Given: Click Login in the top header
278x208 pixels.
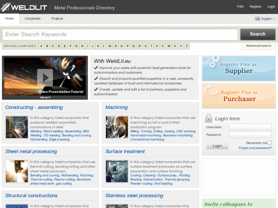Looking at the screenshot, I should tap(271, 6).
